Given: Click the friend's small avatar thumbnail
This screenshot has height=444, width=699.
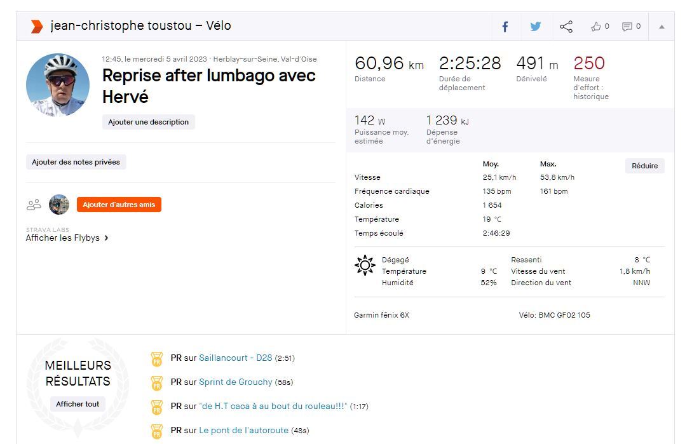Looking at the screenshot, I should [59, 205].
